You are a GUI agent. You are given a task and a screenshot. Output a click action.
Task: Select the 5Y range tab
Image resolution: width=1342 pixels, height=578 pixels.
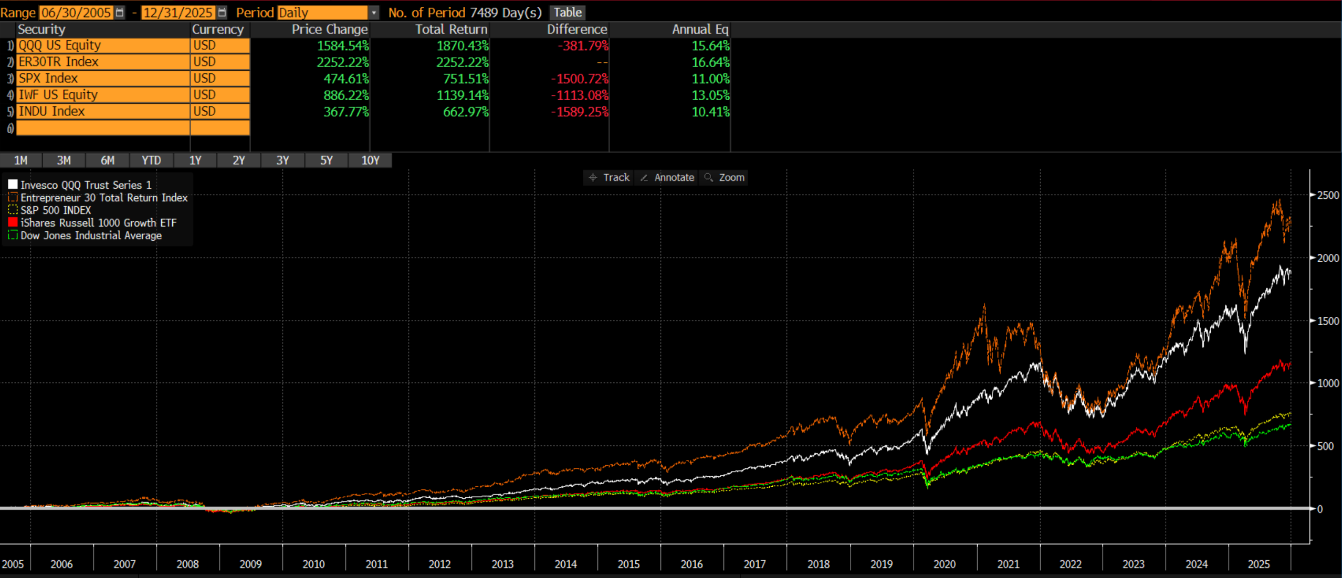(326, 160)
